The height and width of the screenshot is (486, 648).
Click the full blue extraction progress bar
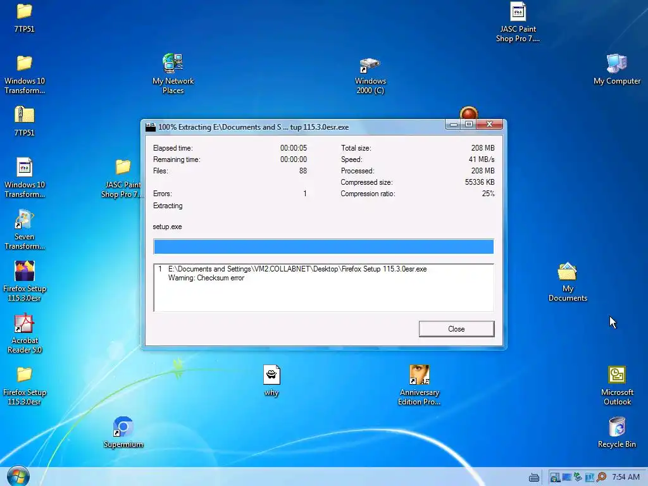(323, 247)
